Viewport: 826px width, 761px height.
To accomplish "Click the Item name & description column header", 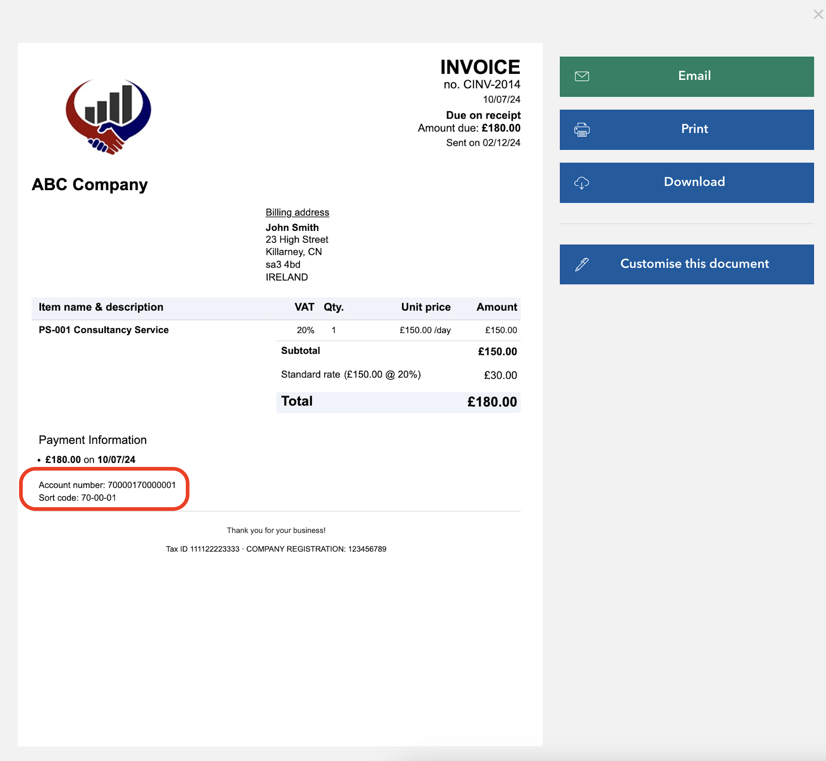I will tap(101, 307).
